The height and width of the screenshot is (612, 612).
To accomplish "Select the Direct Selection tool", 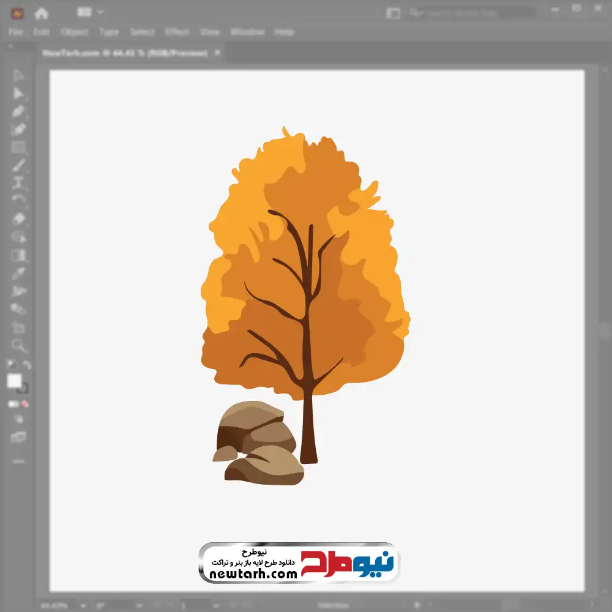I will point(18,93).
